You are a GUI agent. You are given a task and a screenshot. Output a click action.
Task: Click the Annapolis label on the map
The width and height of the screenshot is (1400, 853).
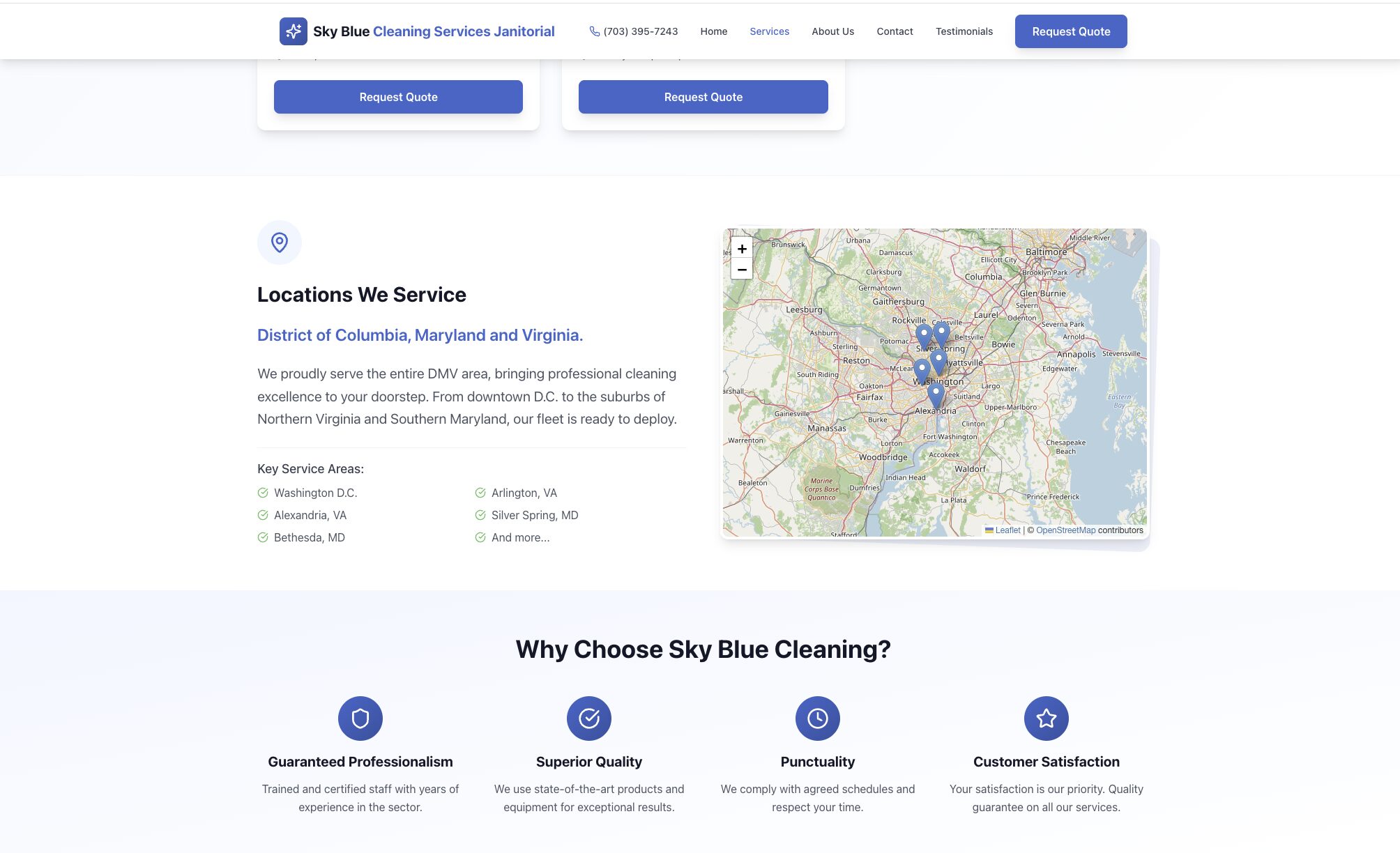[x=1076, y=354]
